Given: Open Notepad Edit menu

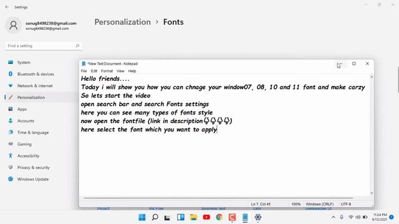Looking at the screenshot, I should (x=94, y=71).
